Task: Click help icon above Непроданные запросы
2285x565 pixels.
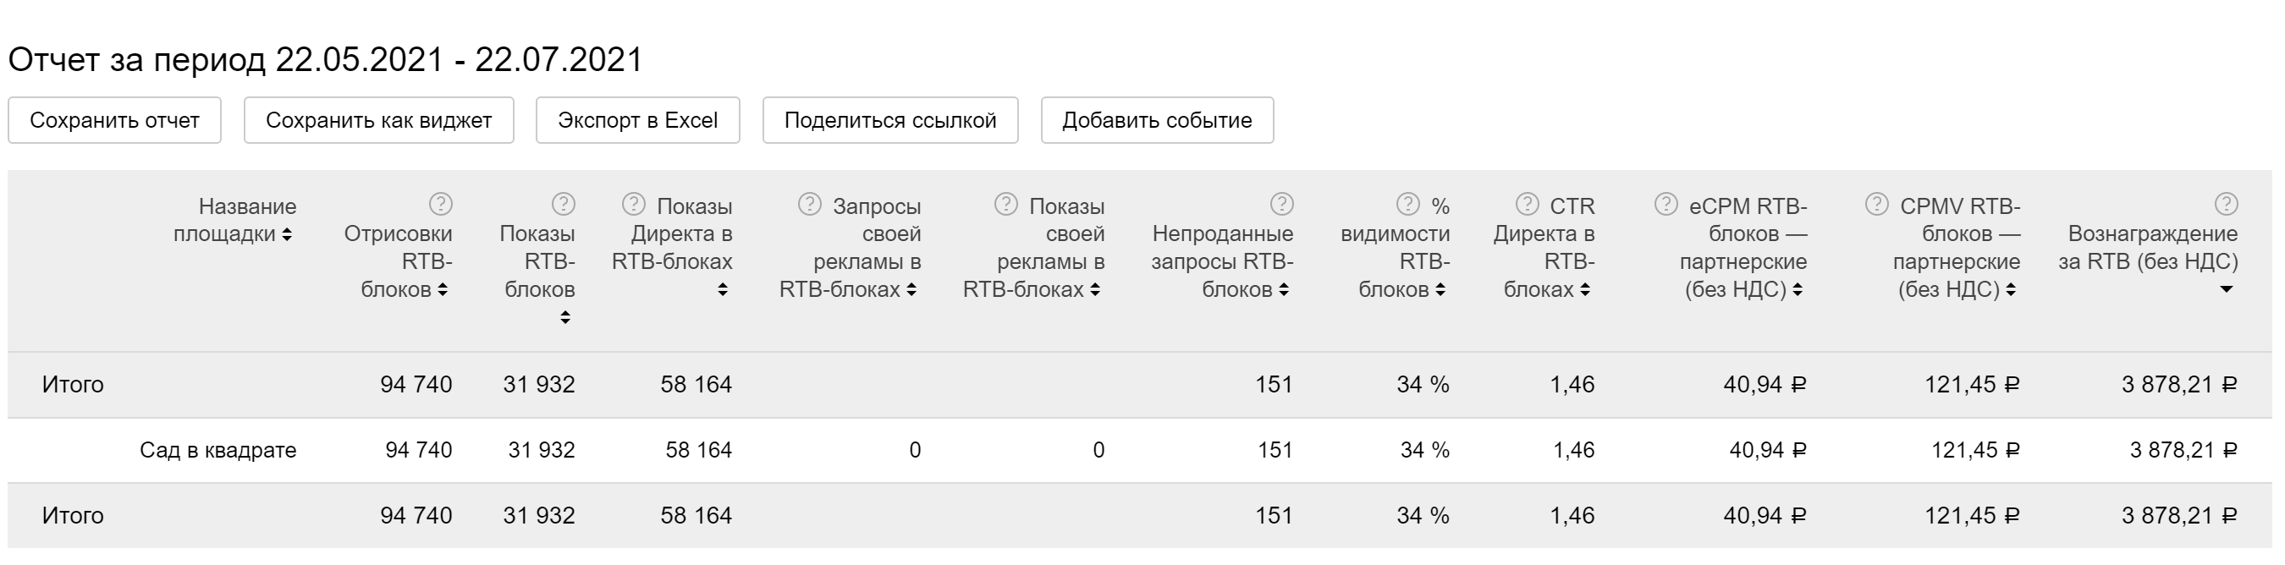Action: (x=1282, y=205)
